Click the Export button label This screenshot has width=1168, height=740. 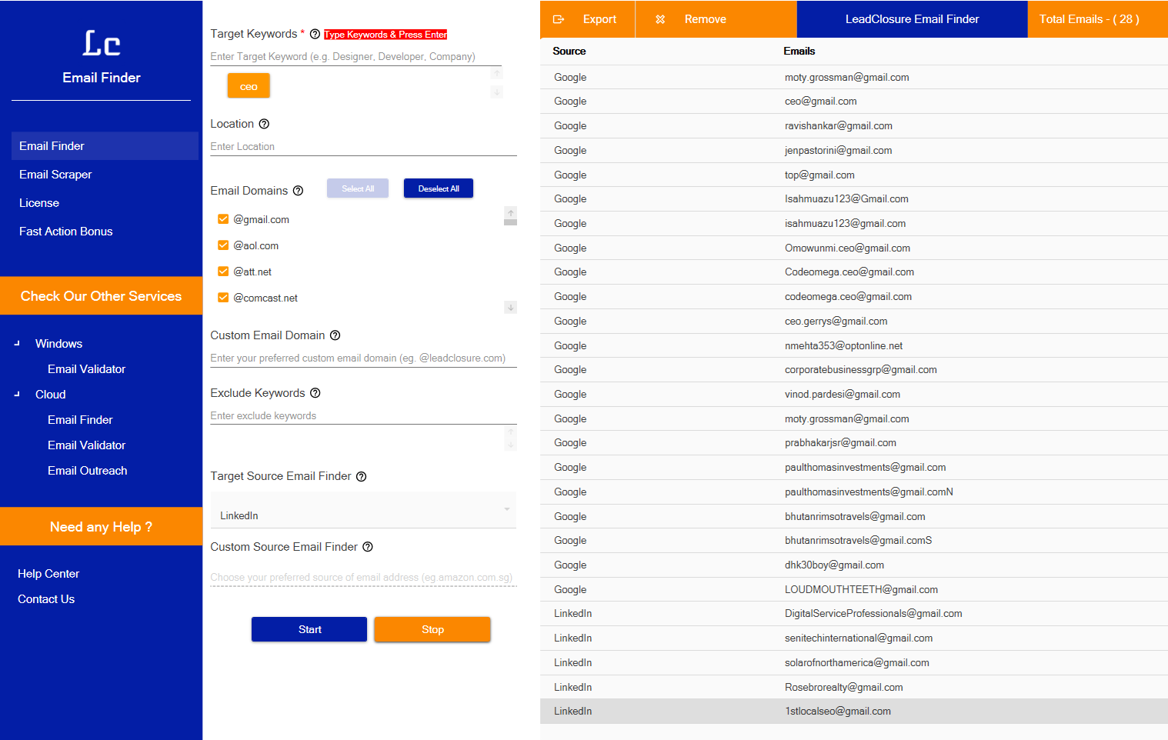599,19
